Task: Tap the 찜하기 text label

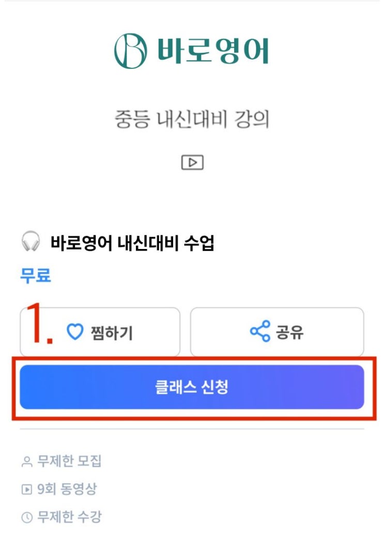Action: pyautogui.click(x=113, y=332)
